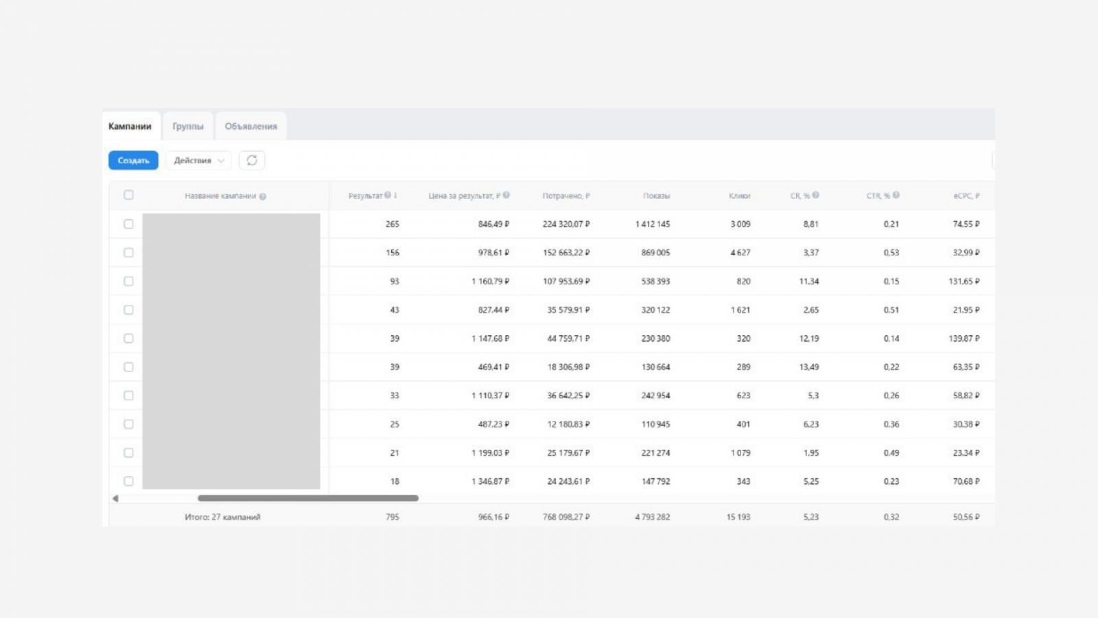Open the Объявления tab
Image resolution: width=1098 pixels, height=618 pixels.
click(x=251, y=126)
